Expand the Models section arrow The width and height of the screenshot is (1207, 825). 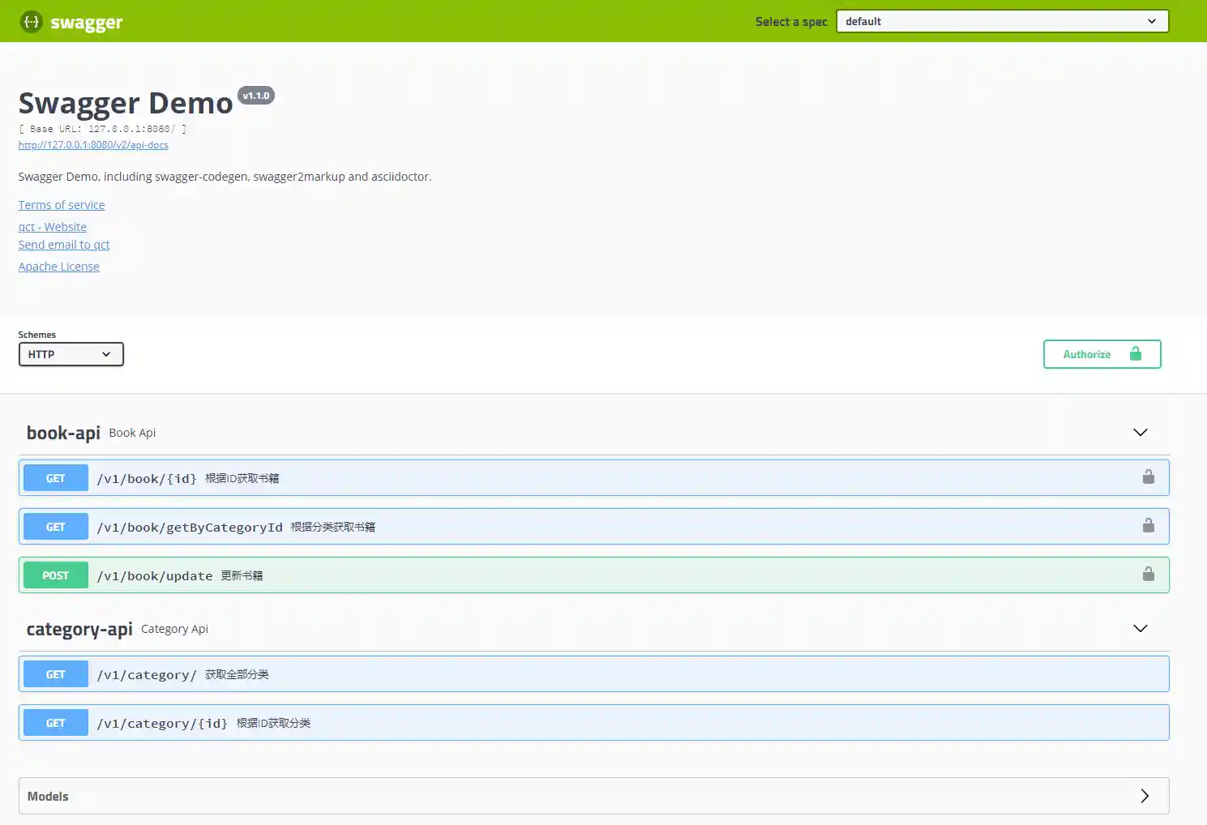pos(1145,796)
